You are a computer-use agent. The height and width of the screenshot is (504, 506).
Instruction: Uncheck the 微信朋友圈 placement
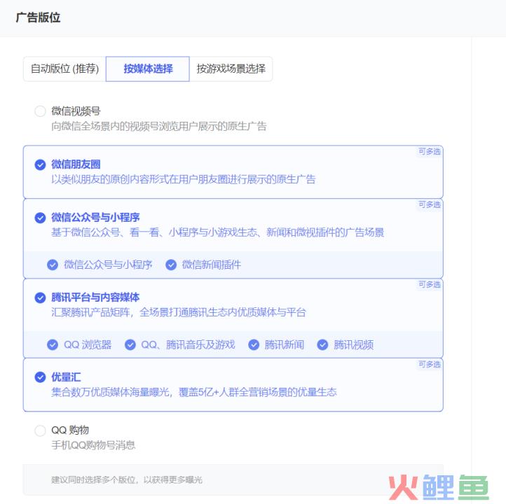pyautogui.click(x=40, y=164)
